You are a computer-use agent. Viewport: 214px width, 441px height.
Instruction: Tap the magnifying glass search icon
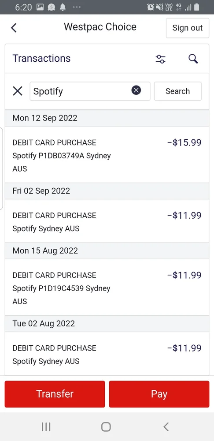coord(193,59)
